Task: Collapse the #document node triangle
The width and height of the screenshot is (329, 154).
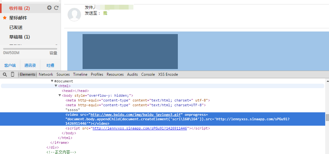Action: [52, 81]
